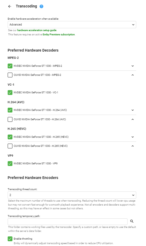The width and height of the screenshot is (146, 246).
Task: Disable the Enable throttling checkbox
Action: [x=10, y=239]
